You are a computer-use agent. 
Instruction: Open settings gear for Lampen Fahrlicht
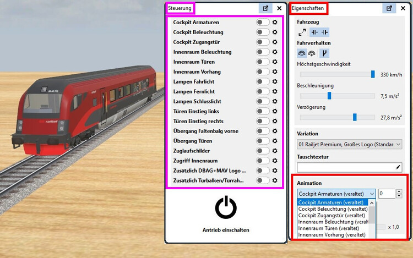[275, 81]
